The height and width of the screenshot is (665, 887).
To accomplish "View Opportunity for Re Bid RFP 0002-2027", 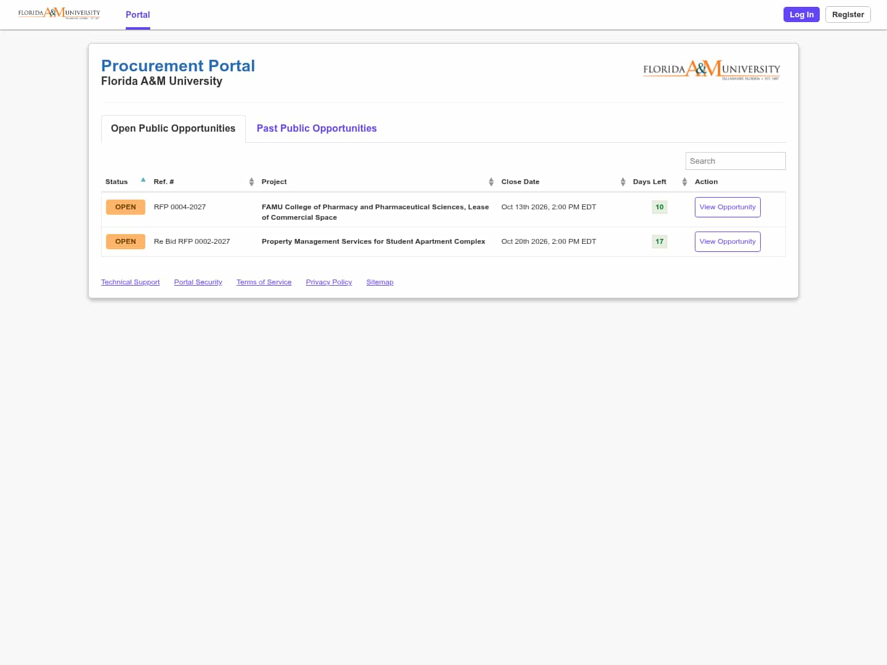I will coord(727,242).
